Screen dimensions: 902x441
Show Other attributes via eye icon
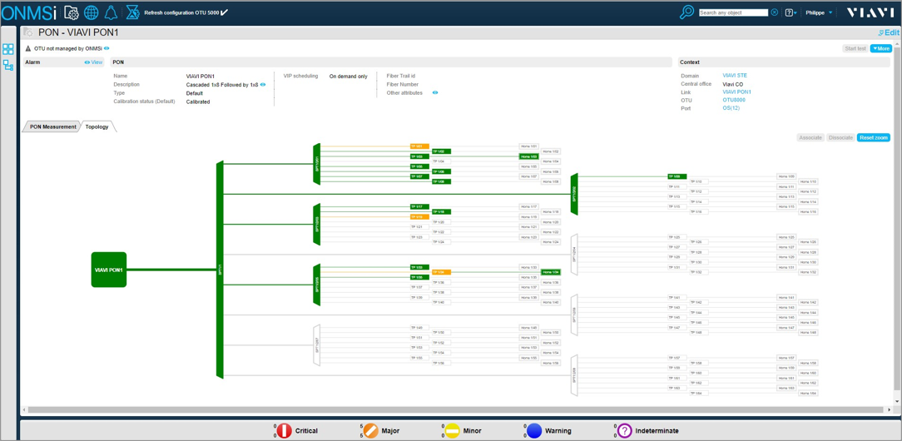tap(435, 92)
